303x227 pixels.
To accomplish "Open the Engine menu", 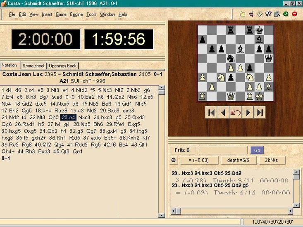I will coord(76,14).
